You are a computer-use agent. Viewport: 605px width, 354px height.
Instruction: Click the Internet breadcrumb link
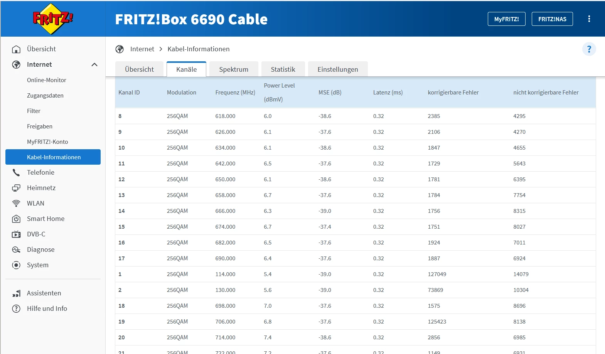pyautogui.click(x=142, y=49)
